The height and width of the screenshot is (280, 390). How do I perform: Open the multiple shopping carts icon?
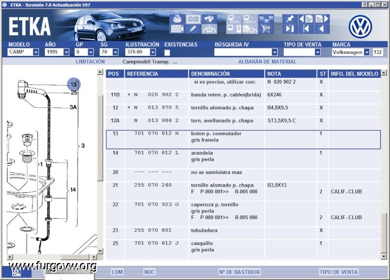click(266, 19)
